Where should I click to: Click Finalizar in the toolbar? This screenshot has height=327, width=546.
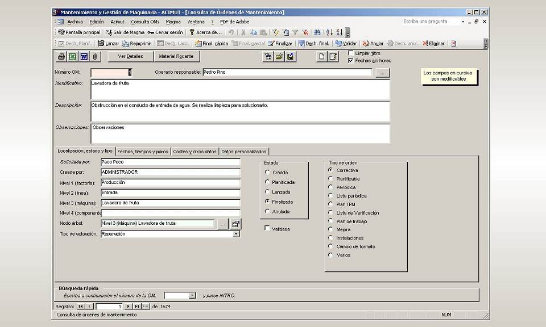280,44
